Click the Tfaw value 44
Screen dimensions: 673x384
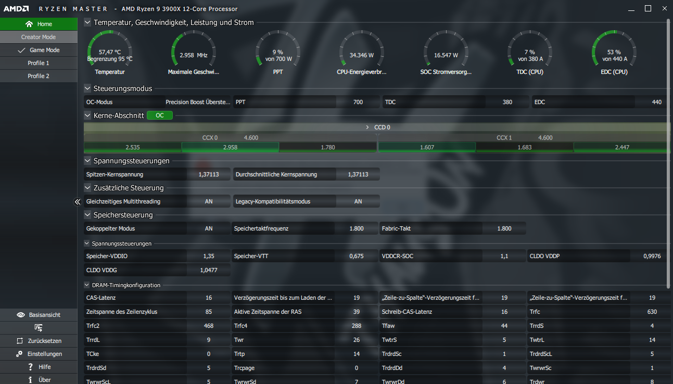point(504,326)
